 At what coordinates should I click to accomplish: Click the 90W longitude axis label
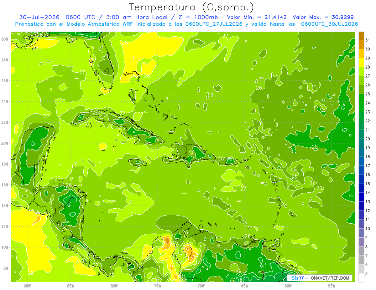[27, 286]
